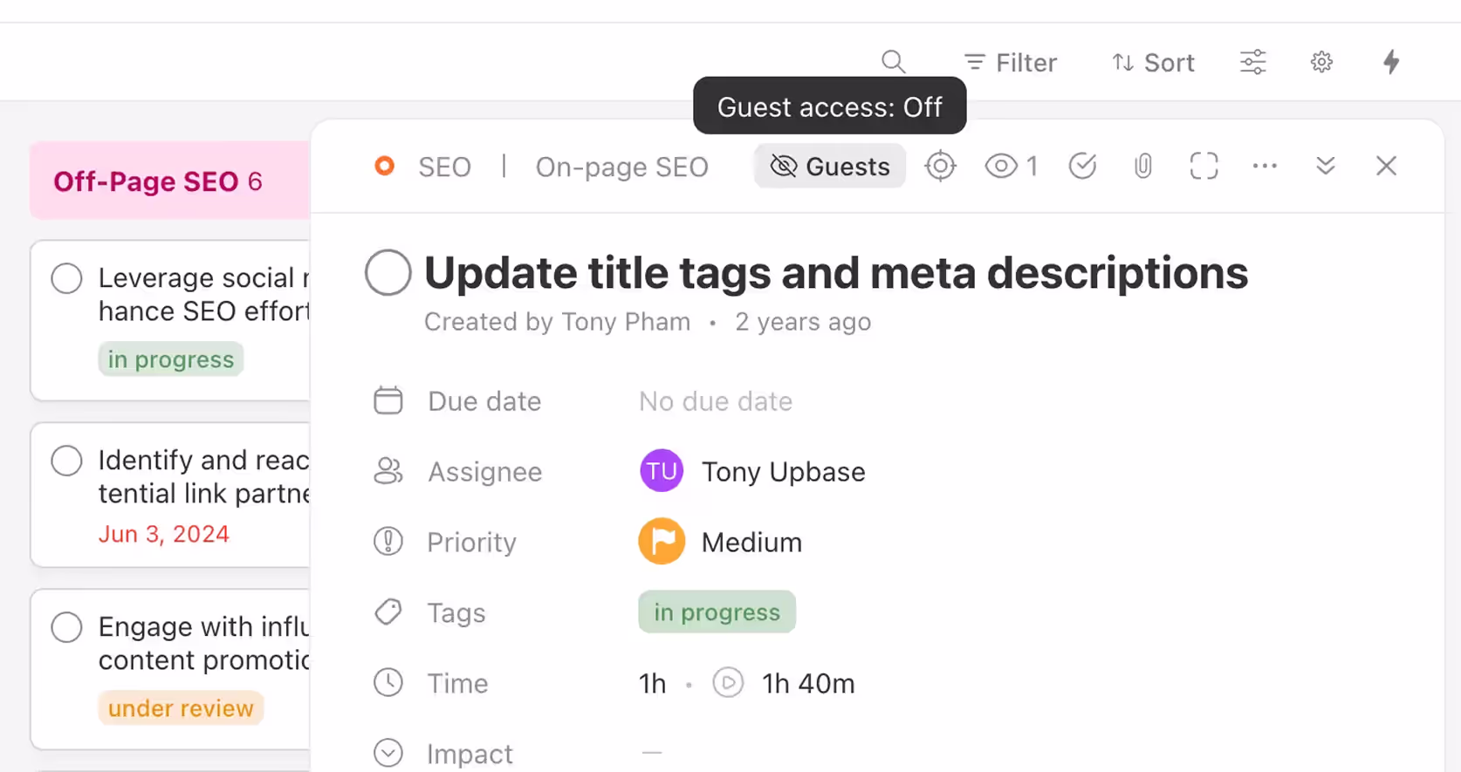Click the search magnifier icon
Viewport: 1461px width, 772px height.
(893, 62)
